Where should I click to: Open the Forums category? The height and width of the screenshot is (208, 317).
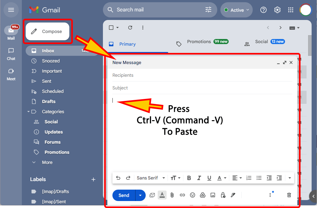(x=52, y=142)
